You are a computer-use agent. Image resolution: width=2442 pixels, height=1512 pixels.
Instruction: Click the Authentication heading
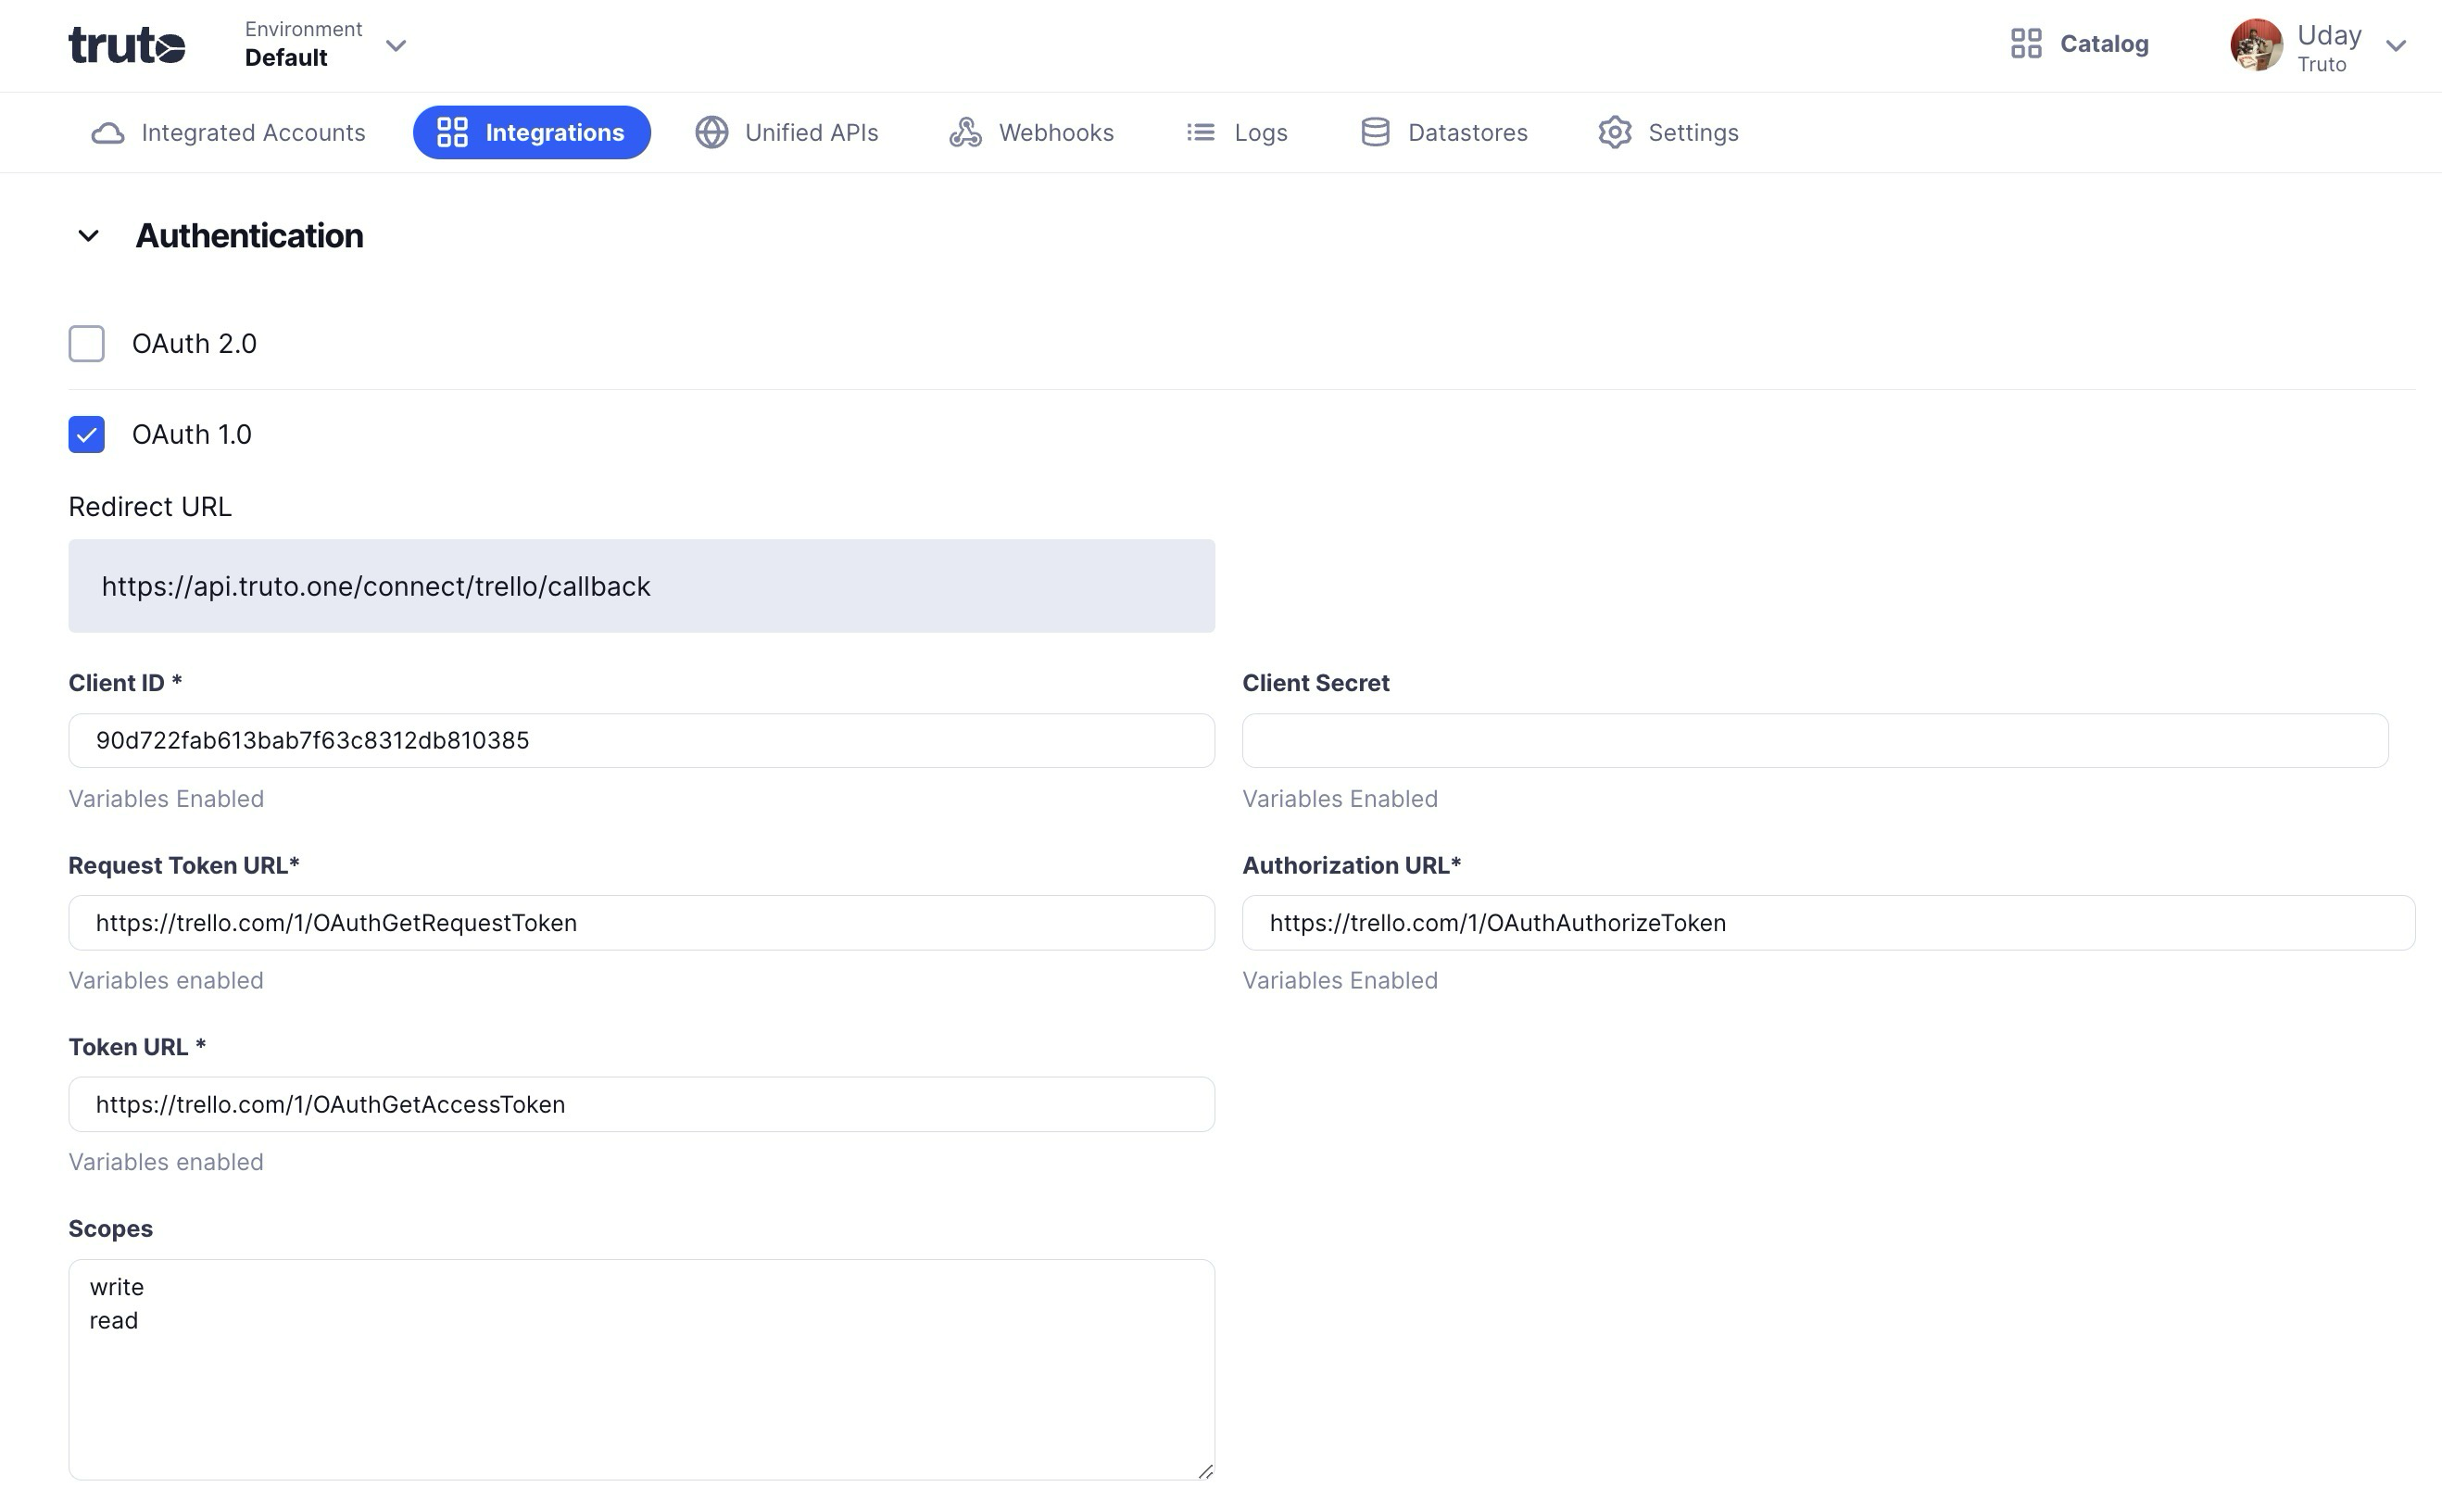click(x=249, y=236)
